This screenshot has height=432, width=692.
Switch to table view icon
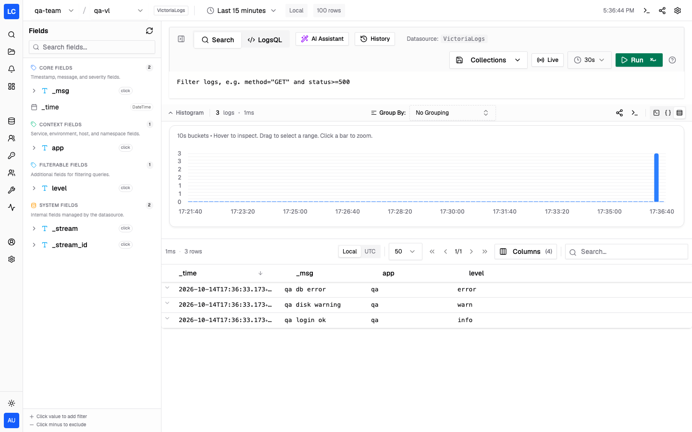pos(680,113)
